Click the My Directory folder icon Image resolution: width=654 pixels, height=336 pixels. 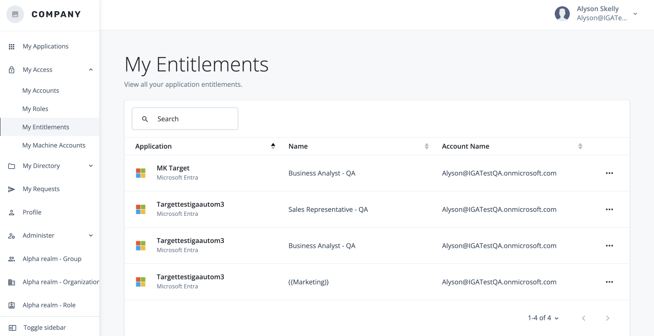click(x=11, y=166)
